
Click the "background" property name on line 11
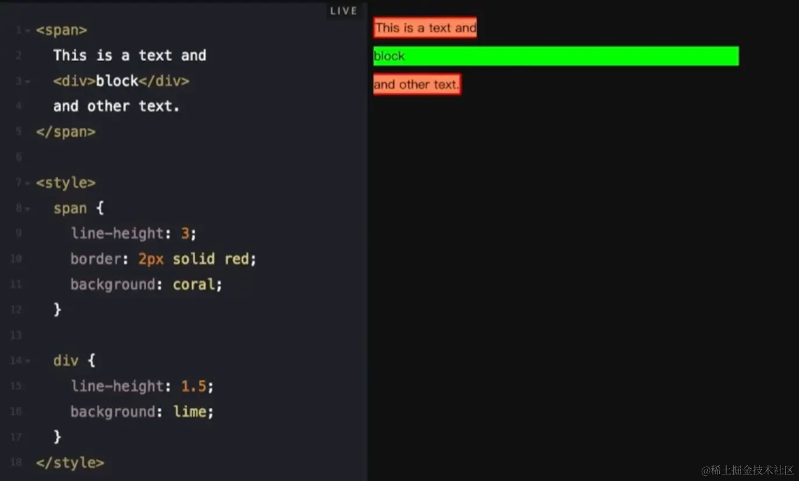point(113,284)
